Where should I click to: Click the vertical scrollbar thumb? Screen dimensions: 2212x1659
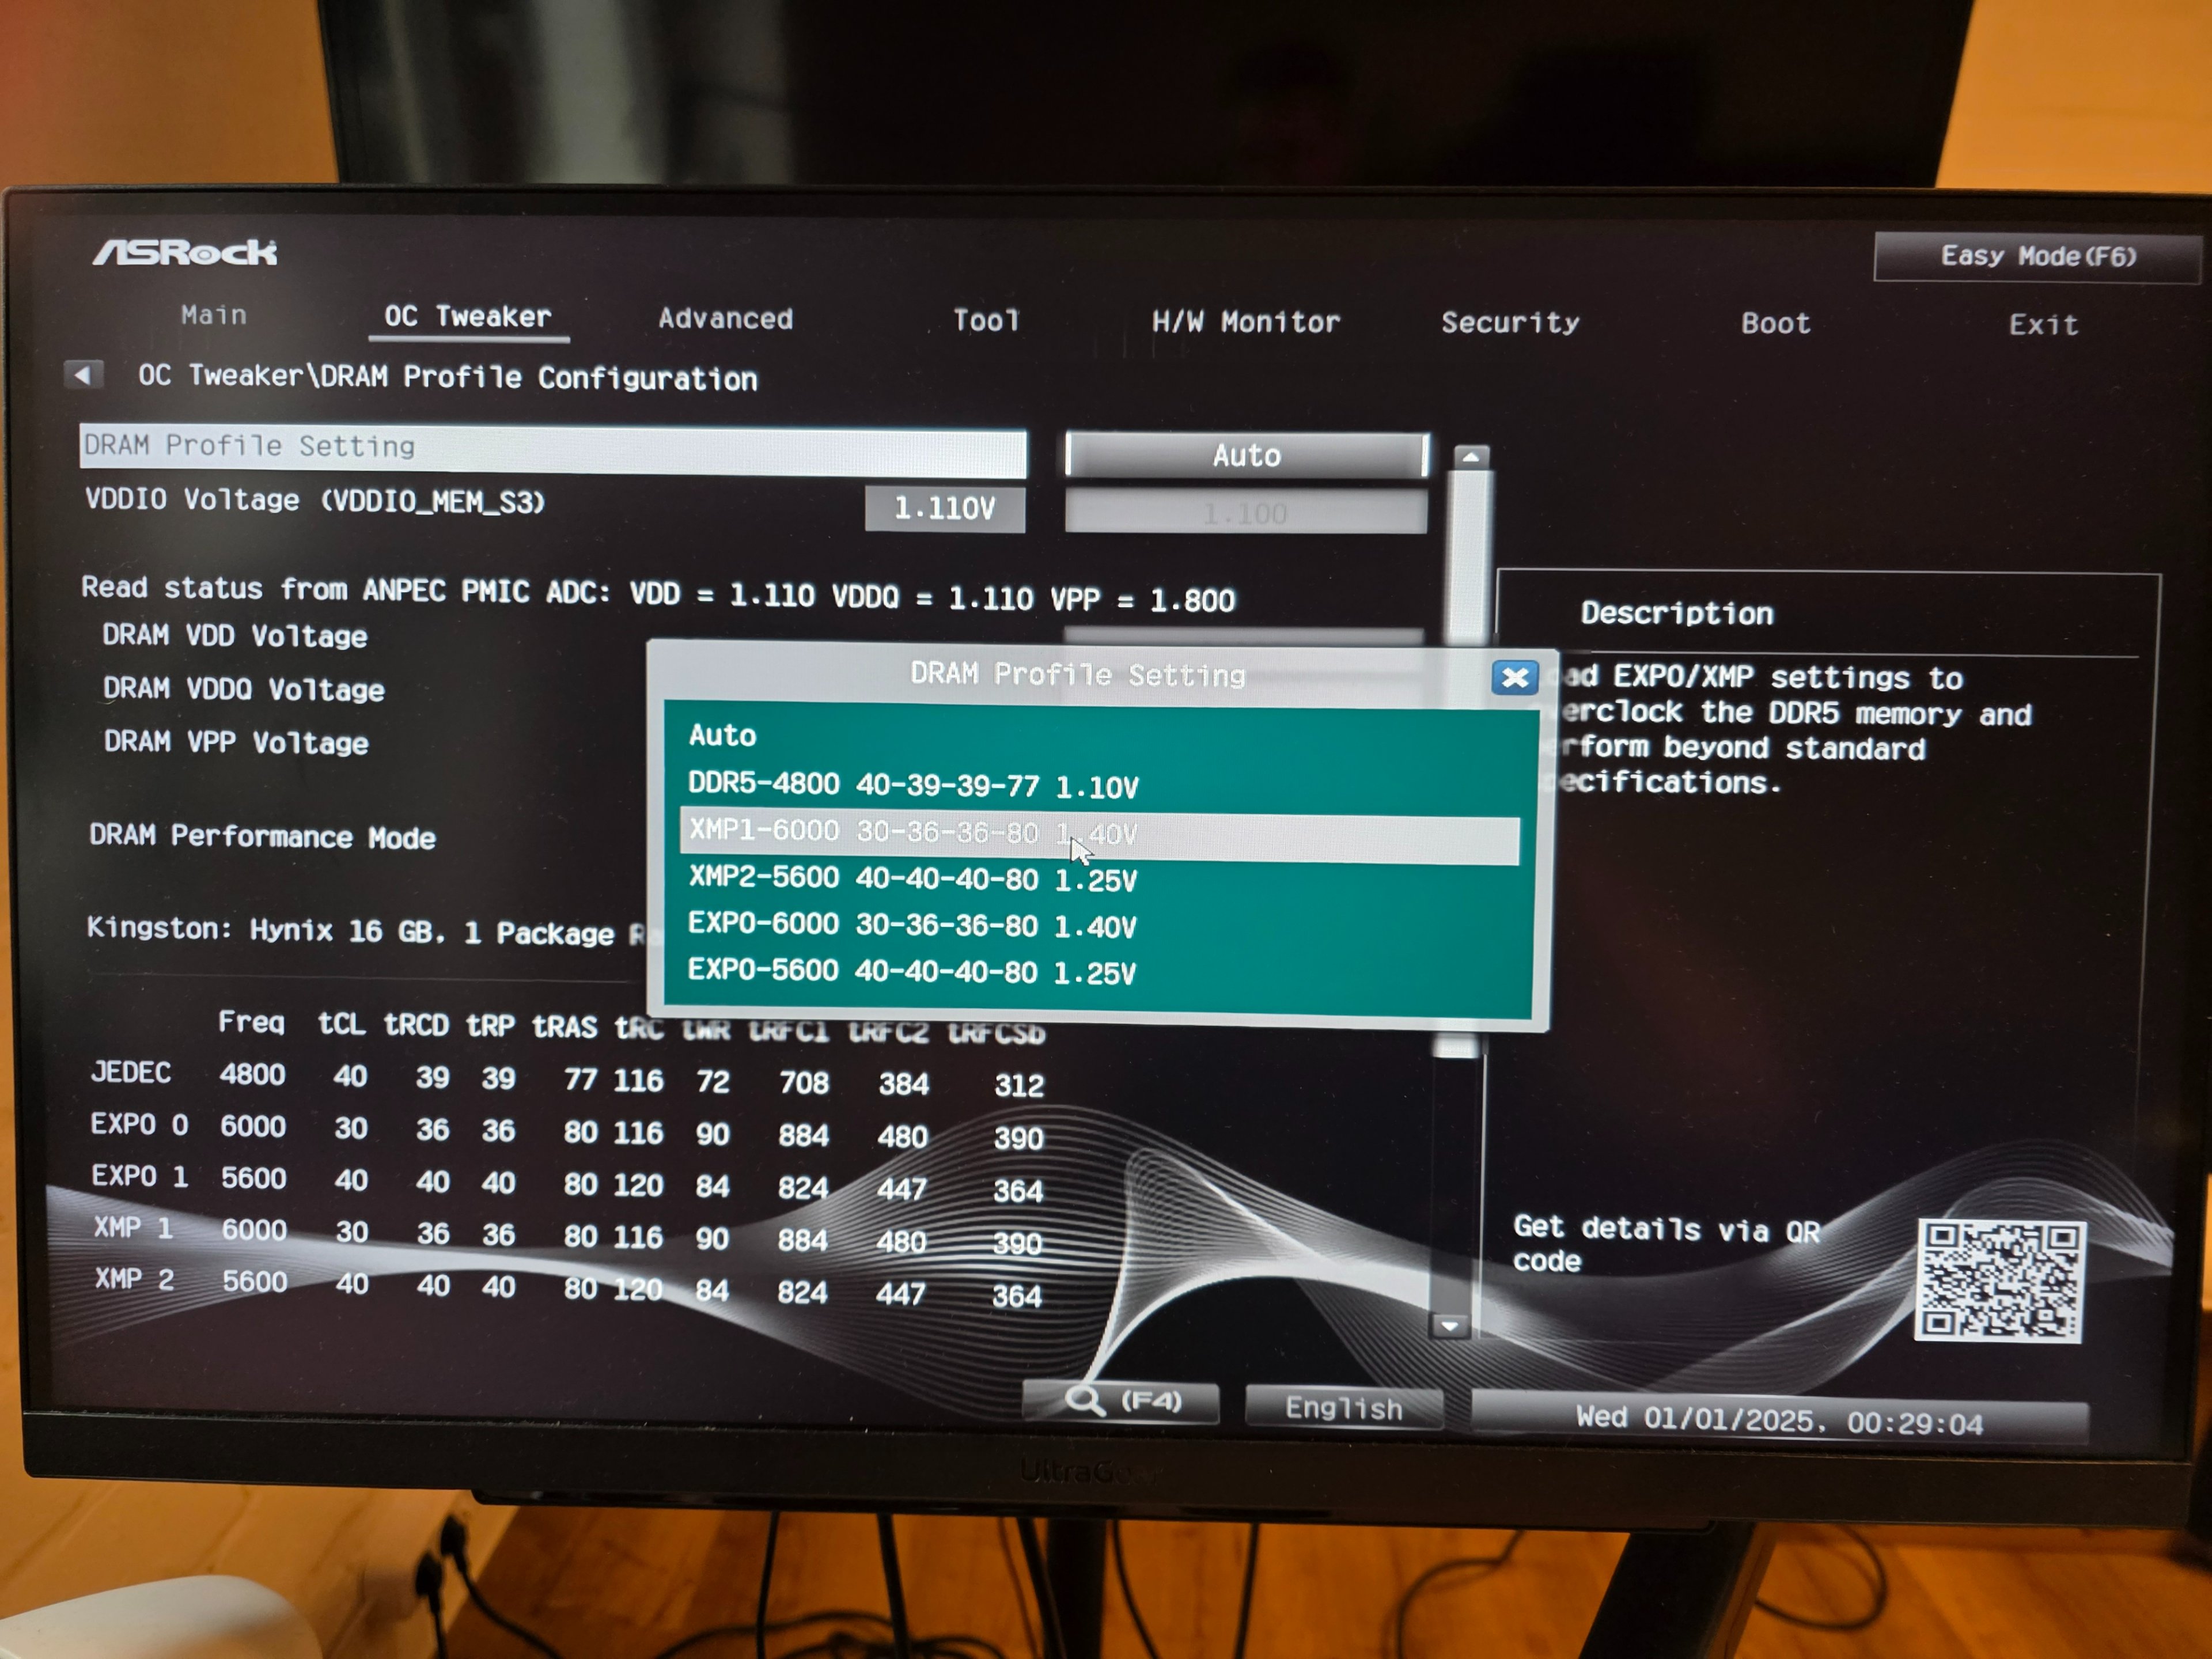tap(1470, 560)
